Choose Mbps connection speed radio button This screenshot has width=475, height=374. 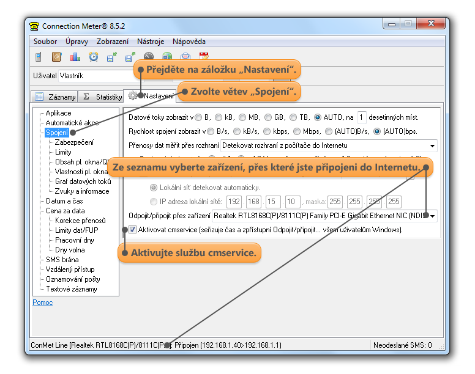click(297, 131)
